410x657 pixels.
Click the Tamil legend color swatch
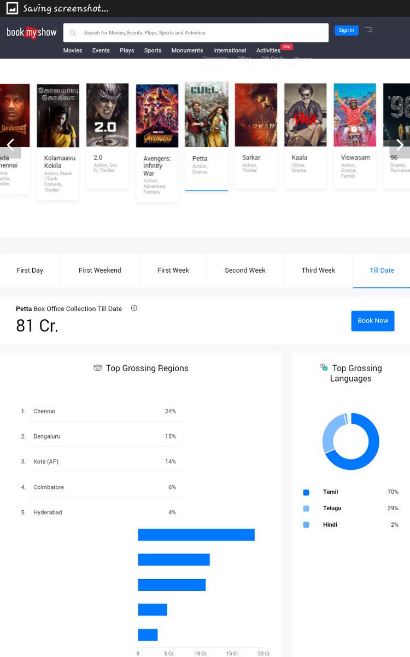(x=306, y=492)
